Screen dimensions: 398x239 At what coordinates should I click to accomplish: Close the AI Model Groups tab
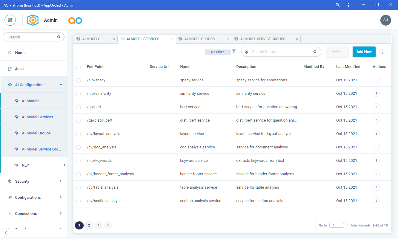click(x=228, y=39)
